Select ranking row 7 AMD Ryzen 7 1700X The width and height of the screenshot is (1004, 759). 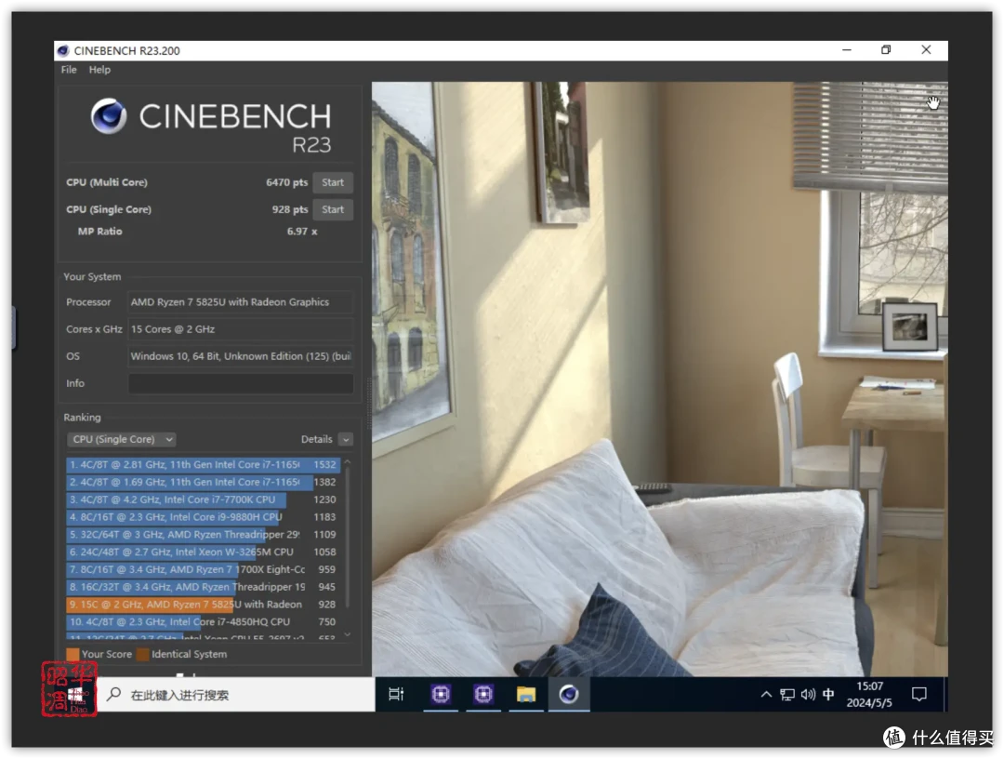click(203, 569)
